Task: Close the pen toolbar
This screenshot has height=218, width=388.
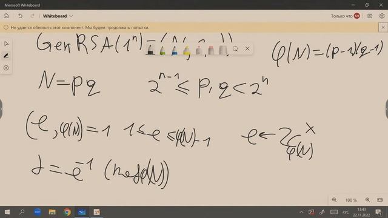Action: tap(247, 48)
